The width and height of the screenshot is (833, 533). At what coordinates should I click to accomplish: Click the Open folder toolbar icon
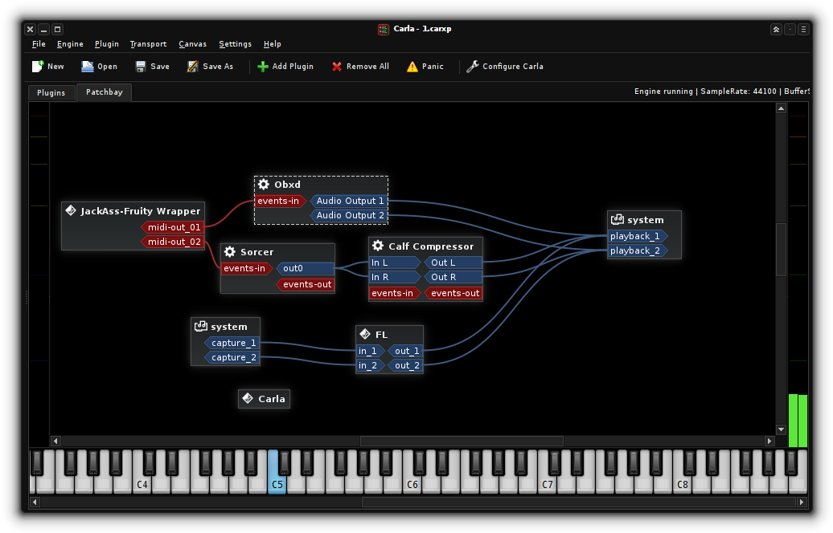click(88, 67)
